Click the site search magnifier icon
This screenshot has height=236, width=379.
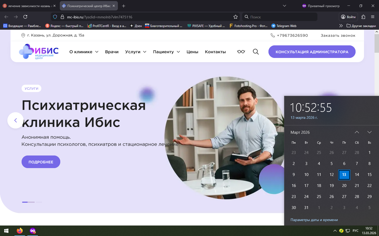[x=256, y=52]
